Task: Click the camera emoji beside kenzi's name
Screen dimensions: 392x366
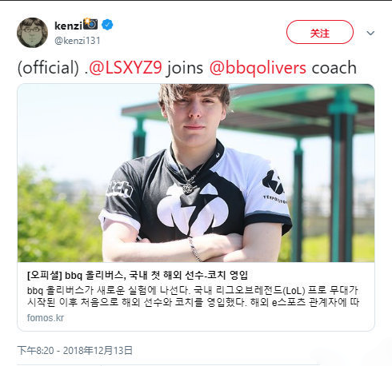Action: (x=90, y=24)
